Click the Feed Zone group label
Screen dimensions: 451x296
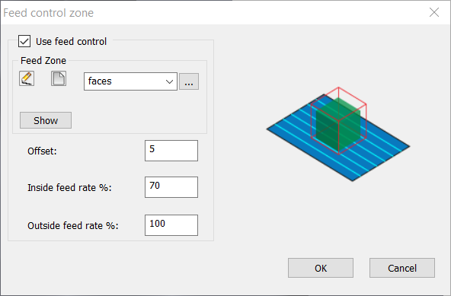pos(43,61)
